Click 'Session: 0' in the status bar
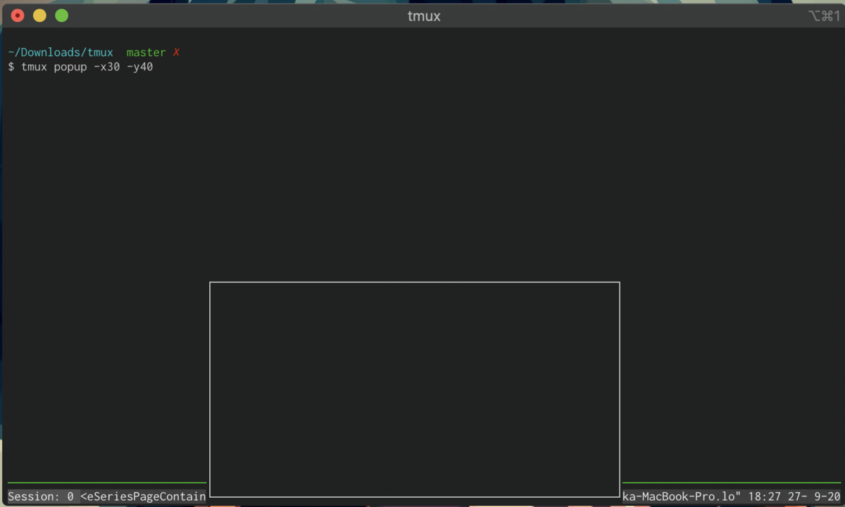845x507 pixels. pos(41,496)
